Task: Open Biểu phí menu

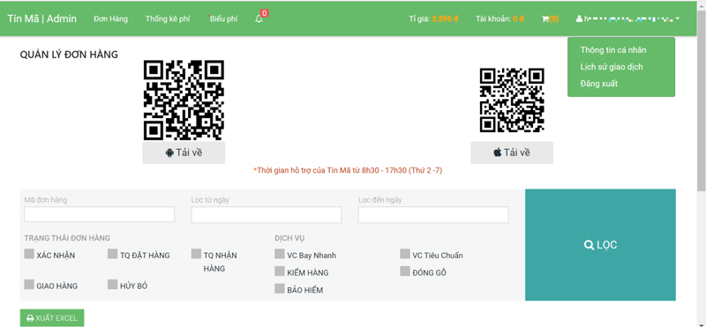Action: point(223,19)
